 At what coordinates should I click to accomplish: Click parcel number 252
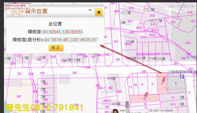tap(118, 60)
